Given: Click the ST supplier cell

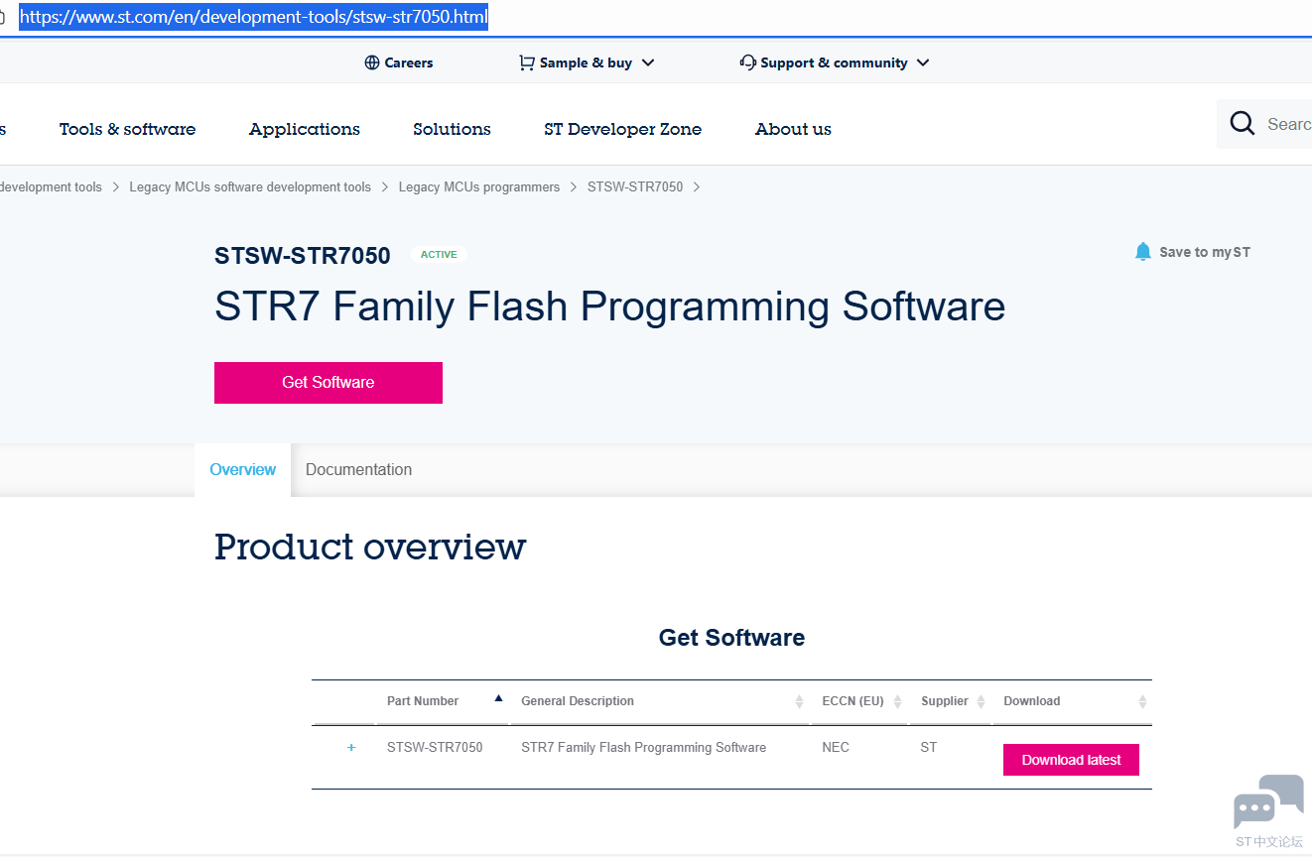Looking at the screenshot, I should coord(929,747).
